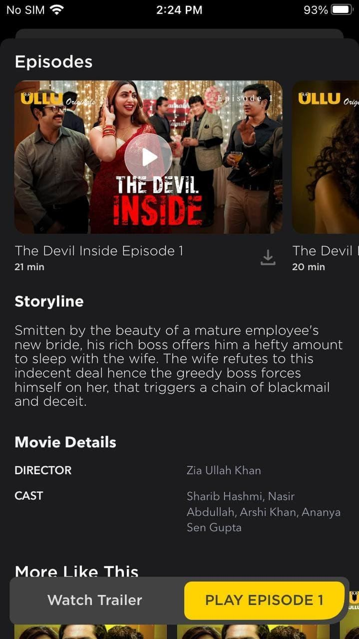Open second More Like This thumbnail
The height and width of the screenshot is (639, 359).
(x=254, y=632)
